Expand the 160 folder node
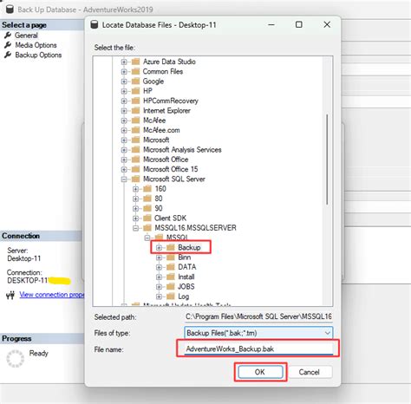The image size is (411, 404). [135, 189]
